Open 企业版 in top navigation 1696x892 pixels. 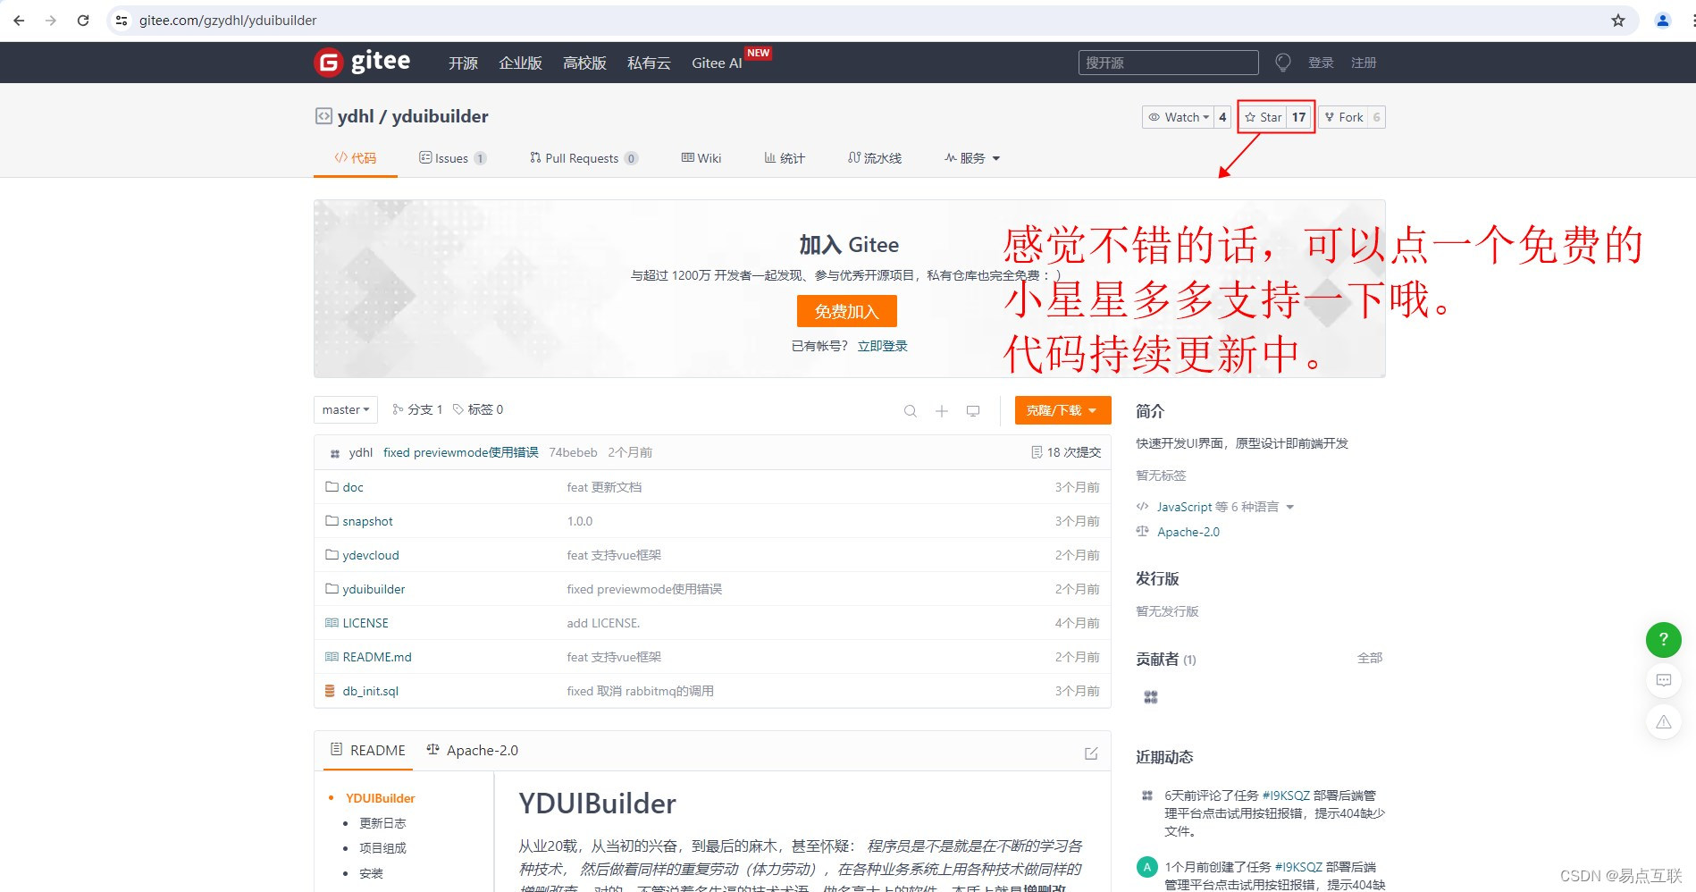point(520,63)
